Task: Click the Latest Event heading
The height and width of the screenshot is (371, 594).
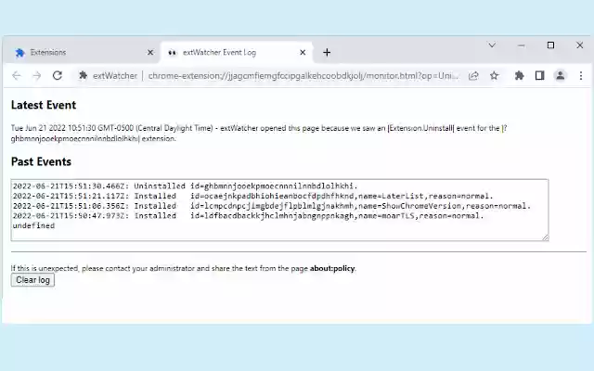Action: (44, 105)
